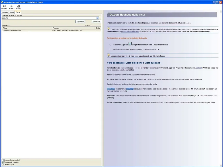This screenshot has height=167, width=223.
Task: Click the Opzioni icon in step 1
Action: point(130,44)
